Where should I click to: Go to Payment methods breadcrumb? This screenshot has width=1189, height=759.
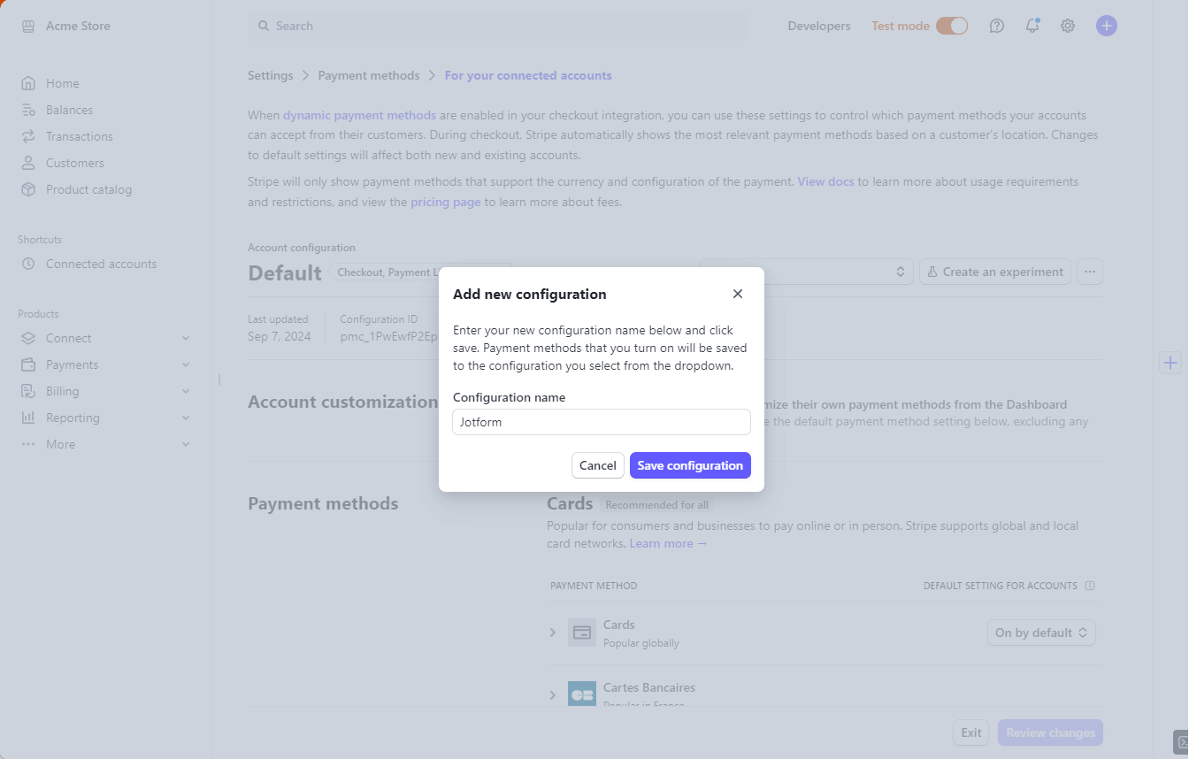pyautogui.click(x=369, y=75)
